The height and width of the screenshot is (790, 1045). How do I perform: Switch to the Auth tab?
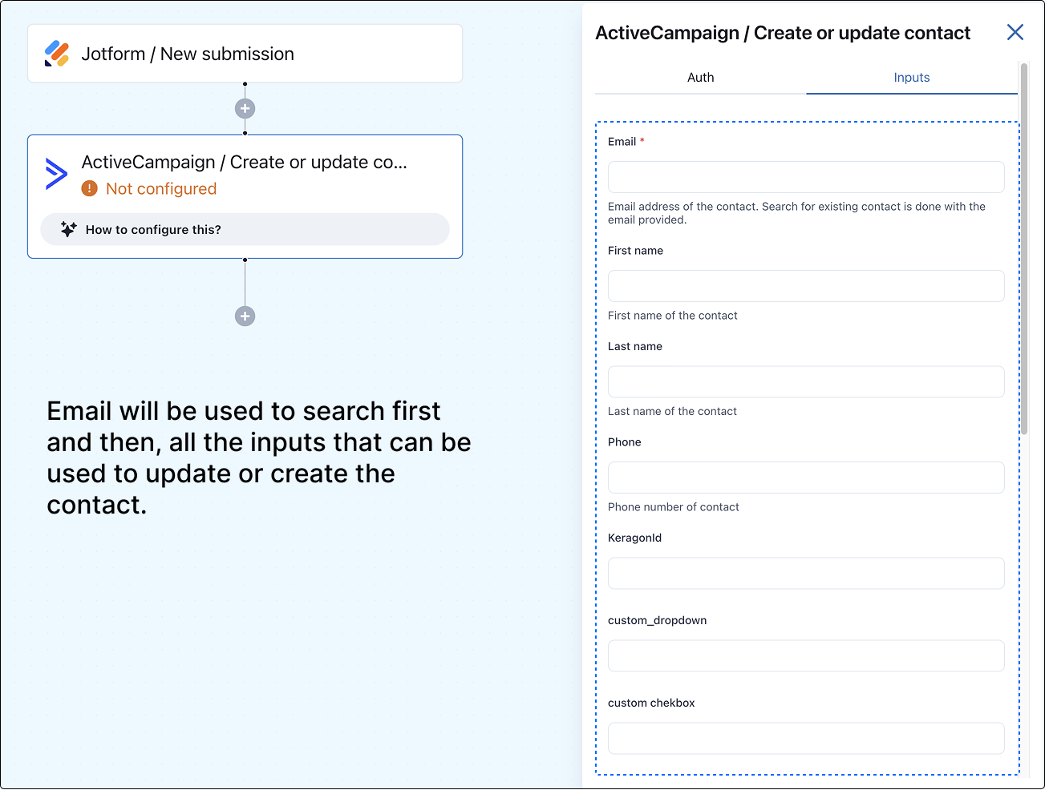700,78
